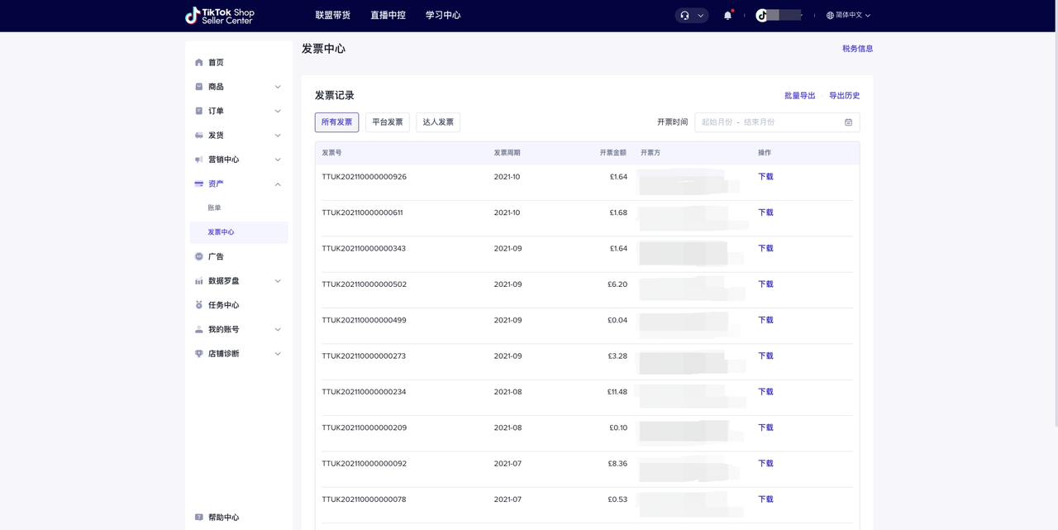Switch to the 平台发票 tab
Viewport: 1058px width, 530px height.
point(387,122)
